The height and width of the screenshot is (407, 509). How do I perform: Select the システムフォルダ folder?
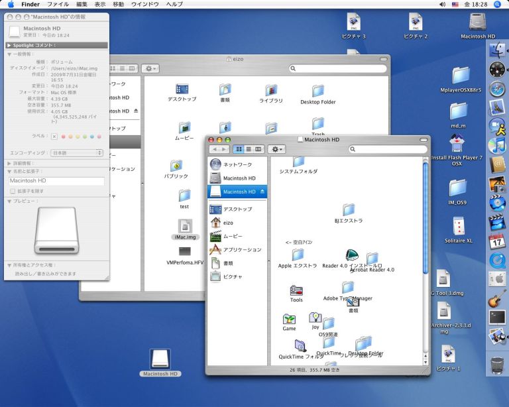coord(298,165)
